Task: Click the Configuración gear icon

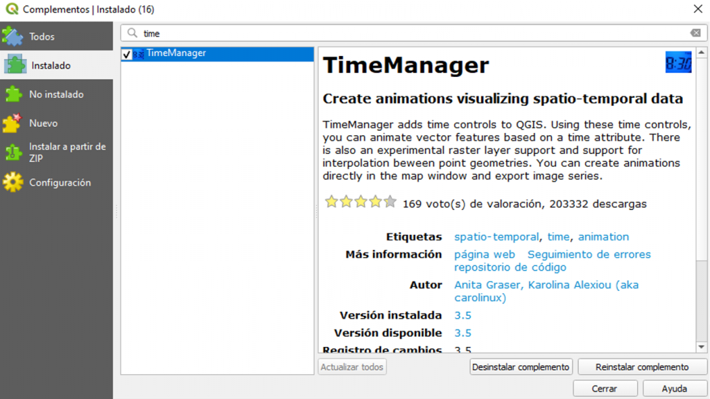Action: (x=12, y=183)
